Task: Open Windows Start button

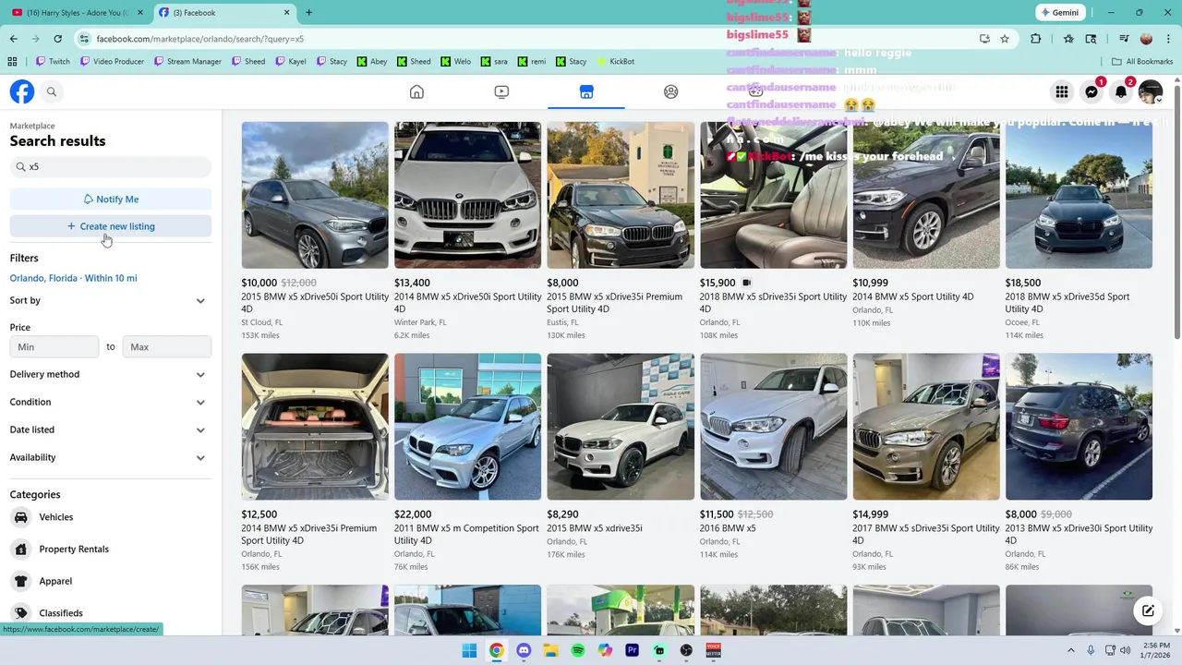Action: click(469, 650)
